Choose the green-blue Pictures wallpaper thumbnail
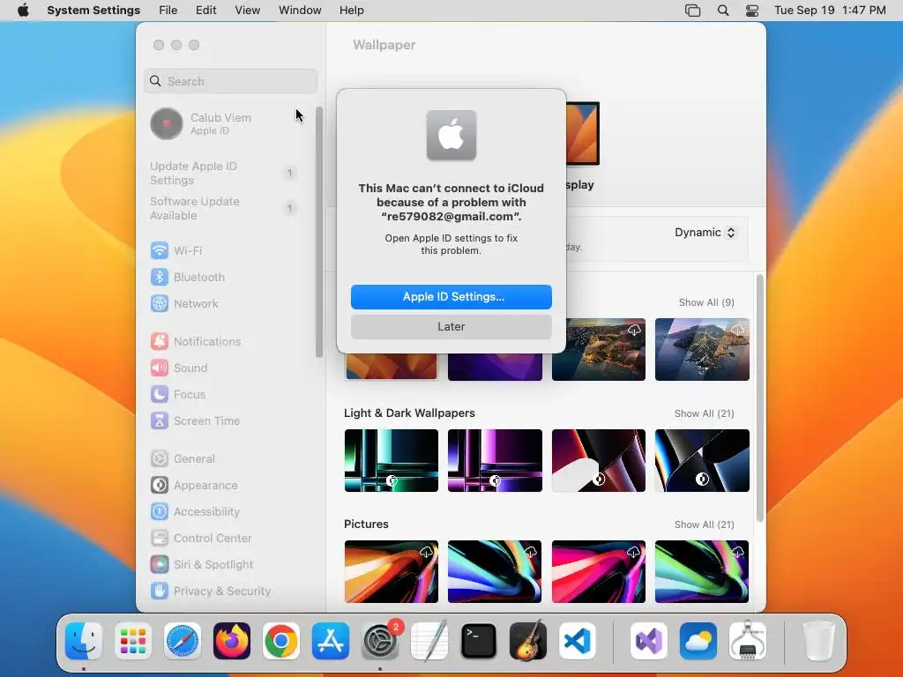This screenshot has width=903, height=677. coord(702,571)
